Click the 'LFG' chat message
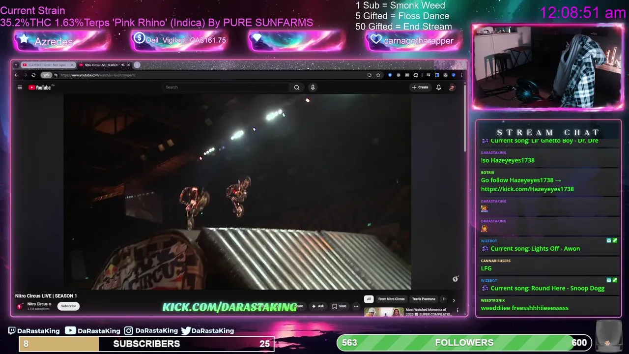629x354 pixels. pos(486,268)
